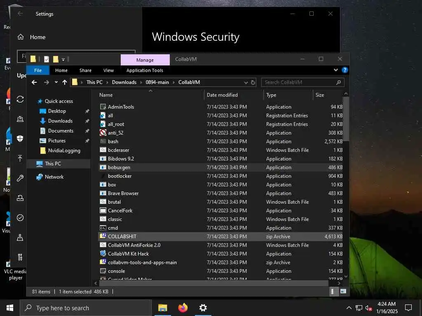Expand subfolders after Downloads in address bar
422x316 pixels.
[x=141, y=82]
